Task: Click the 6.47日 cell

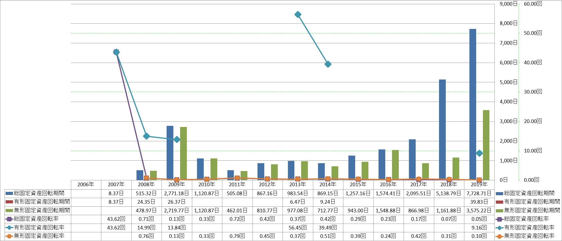Action: [x=297, y=202]
